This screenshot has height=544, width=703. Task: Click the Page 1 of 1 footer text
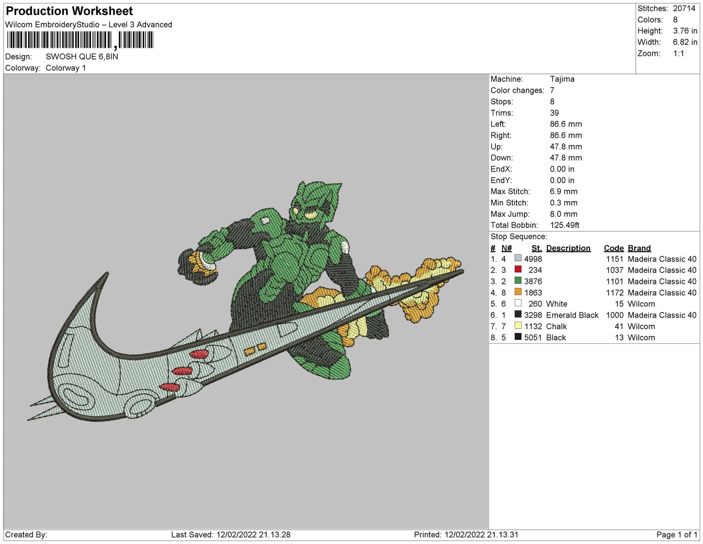(676, 535)
